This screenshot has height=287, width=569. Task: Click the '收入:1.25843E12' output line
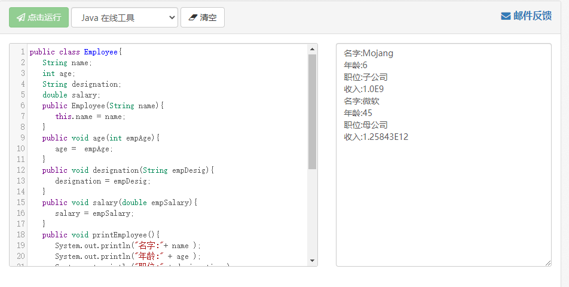376,137
